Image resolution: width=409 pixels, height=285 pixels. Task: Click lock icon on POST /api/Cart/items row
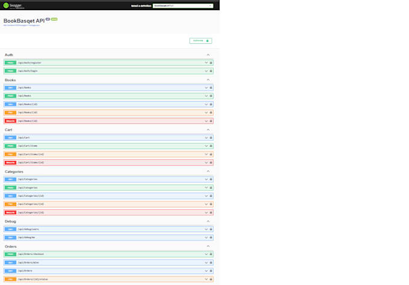[211, 146]
